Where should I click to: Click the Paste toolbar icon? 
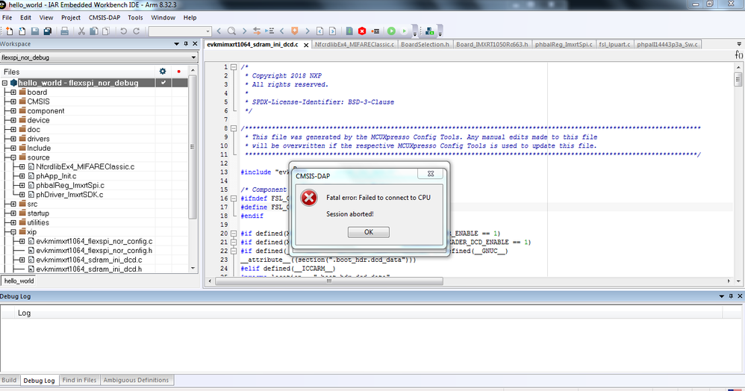click(105, 31)
